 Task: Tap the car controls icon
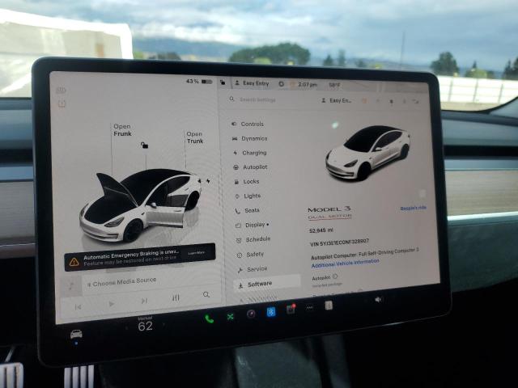click(76, 334)
